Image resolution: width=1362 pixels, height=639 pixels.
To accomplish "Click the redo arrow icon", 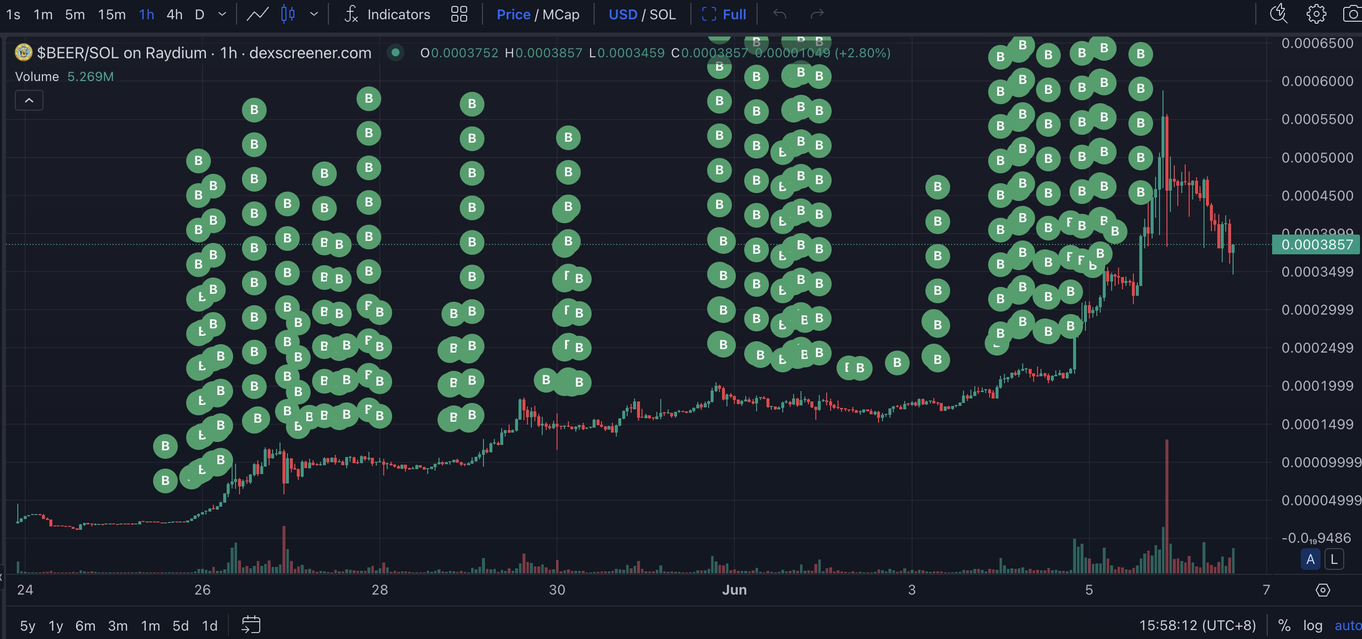I will pyautogui.click(x=817, y=14).
